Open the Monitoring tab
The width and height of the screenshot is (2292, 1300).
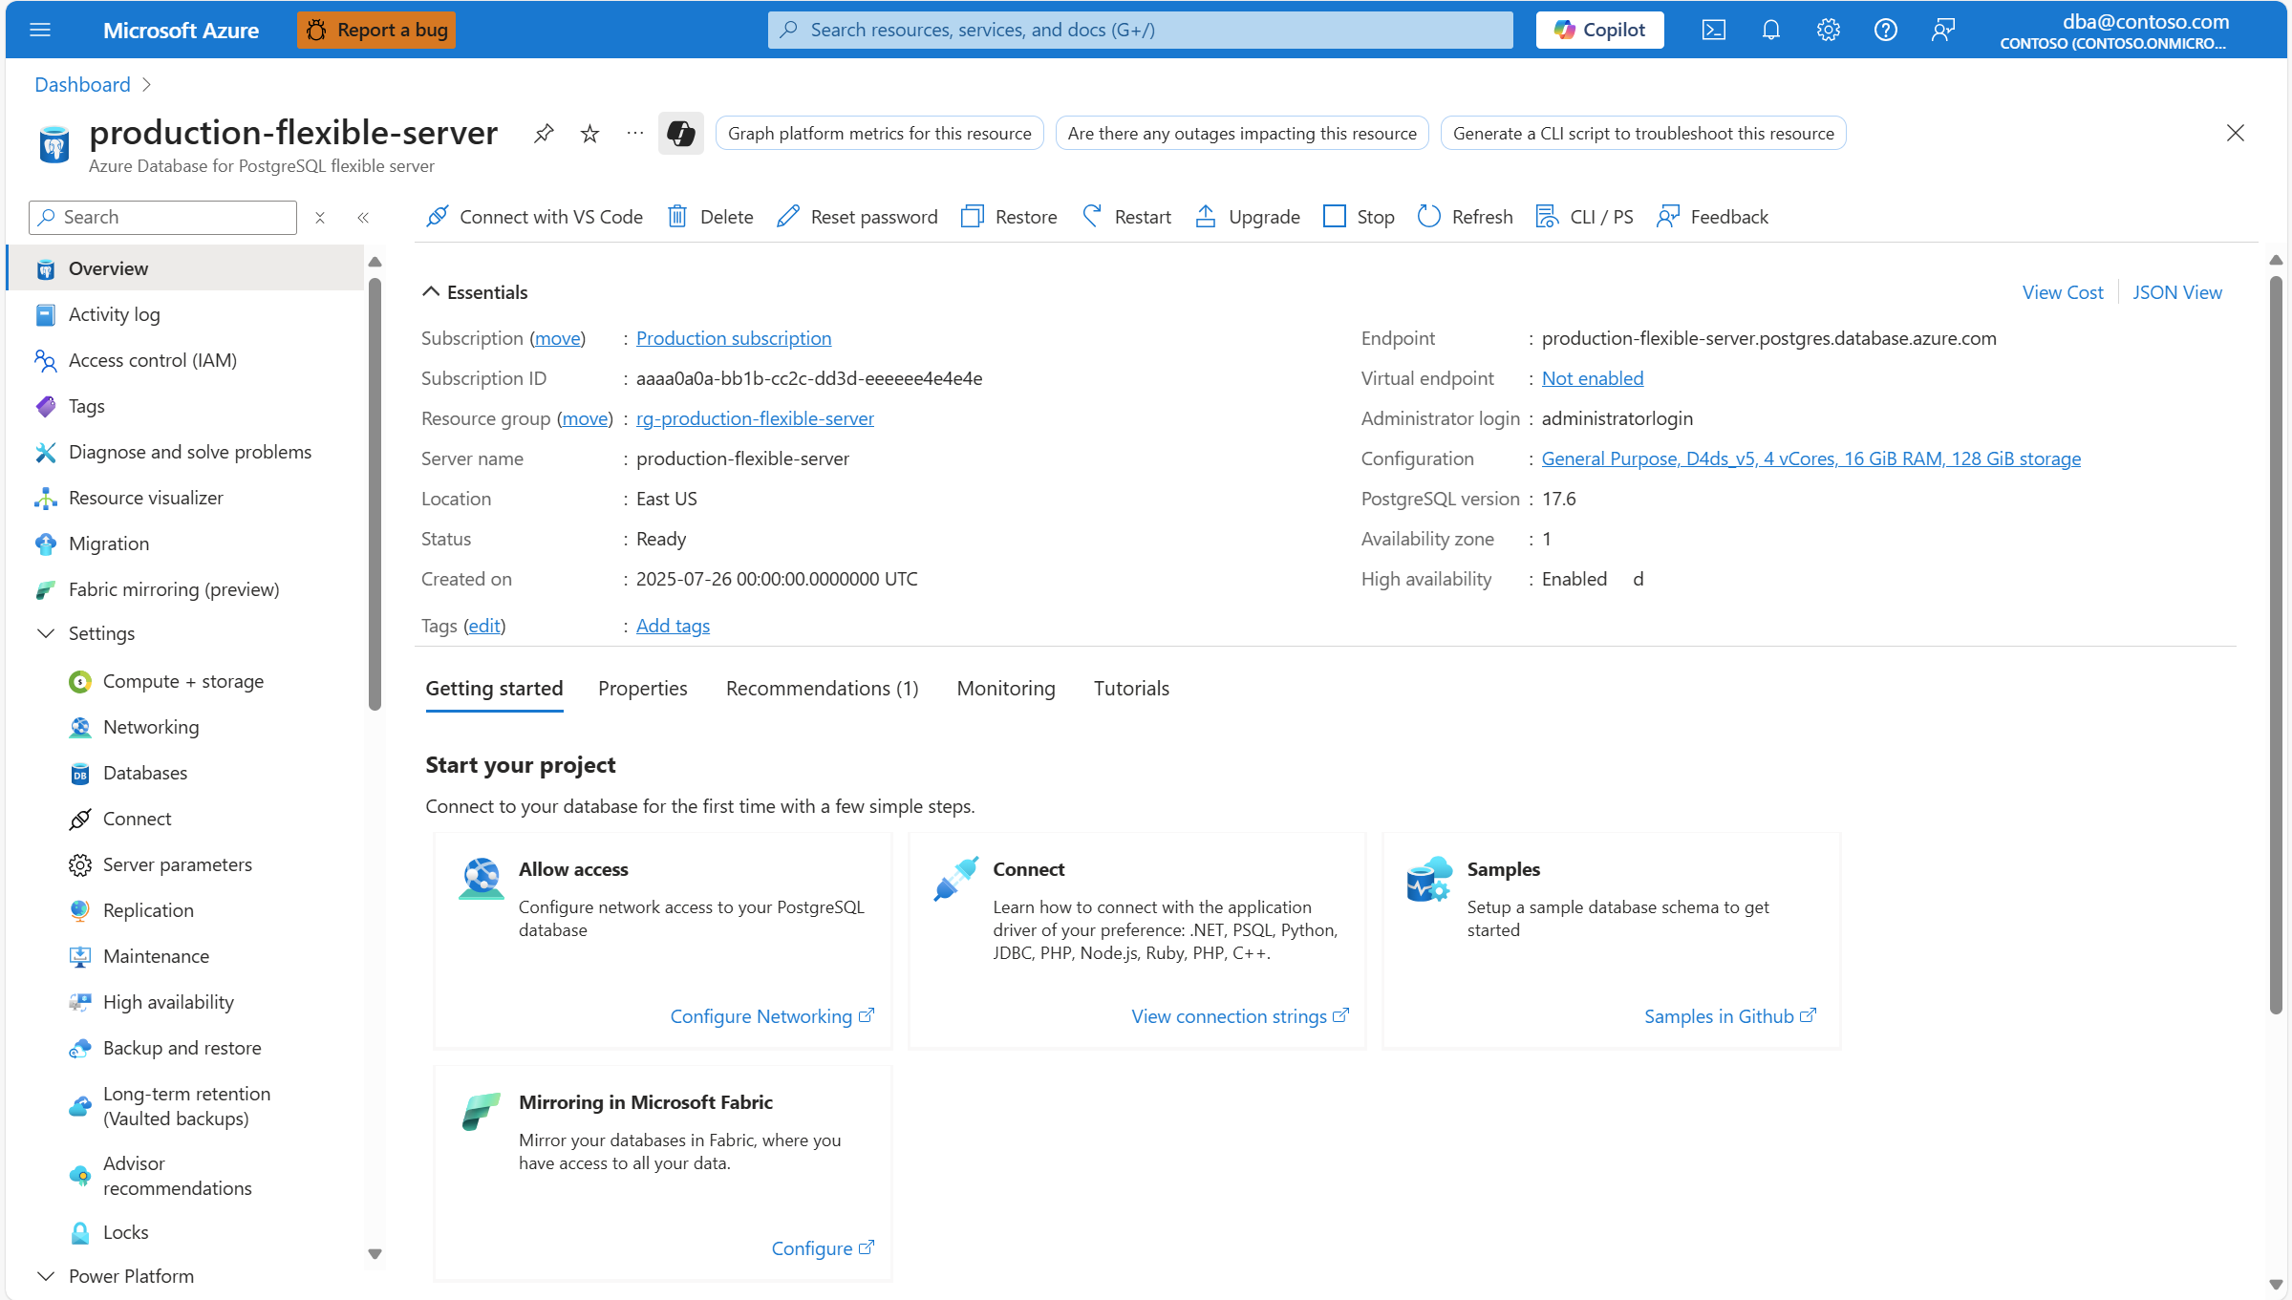tap(1005, 688)
